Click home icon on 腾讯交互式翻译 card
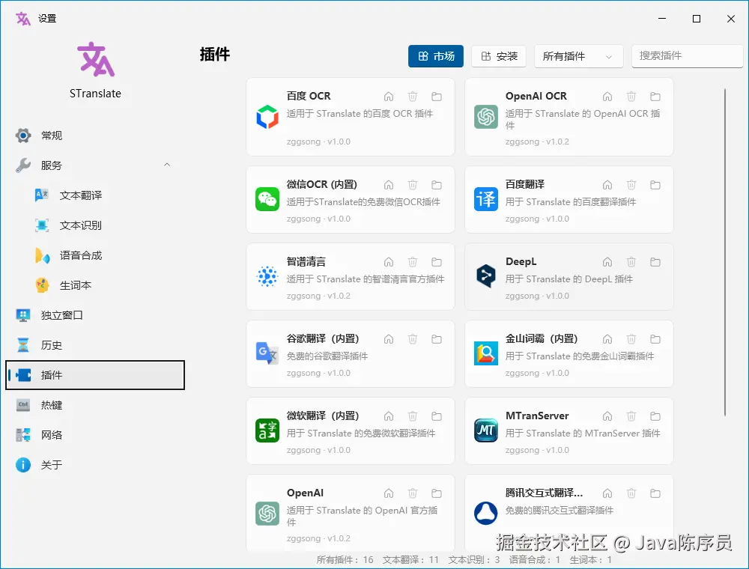Viewport: 749px width, 569px height. point(607,493)
